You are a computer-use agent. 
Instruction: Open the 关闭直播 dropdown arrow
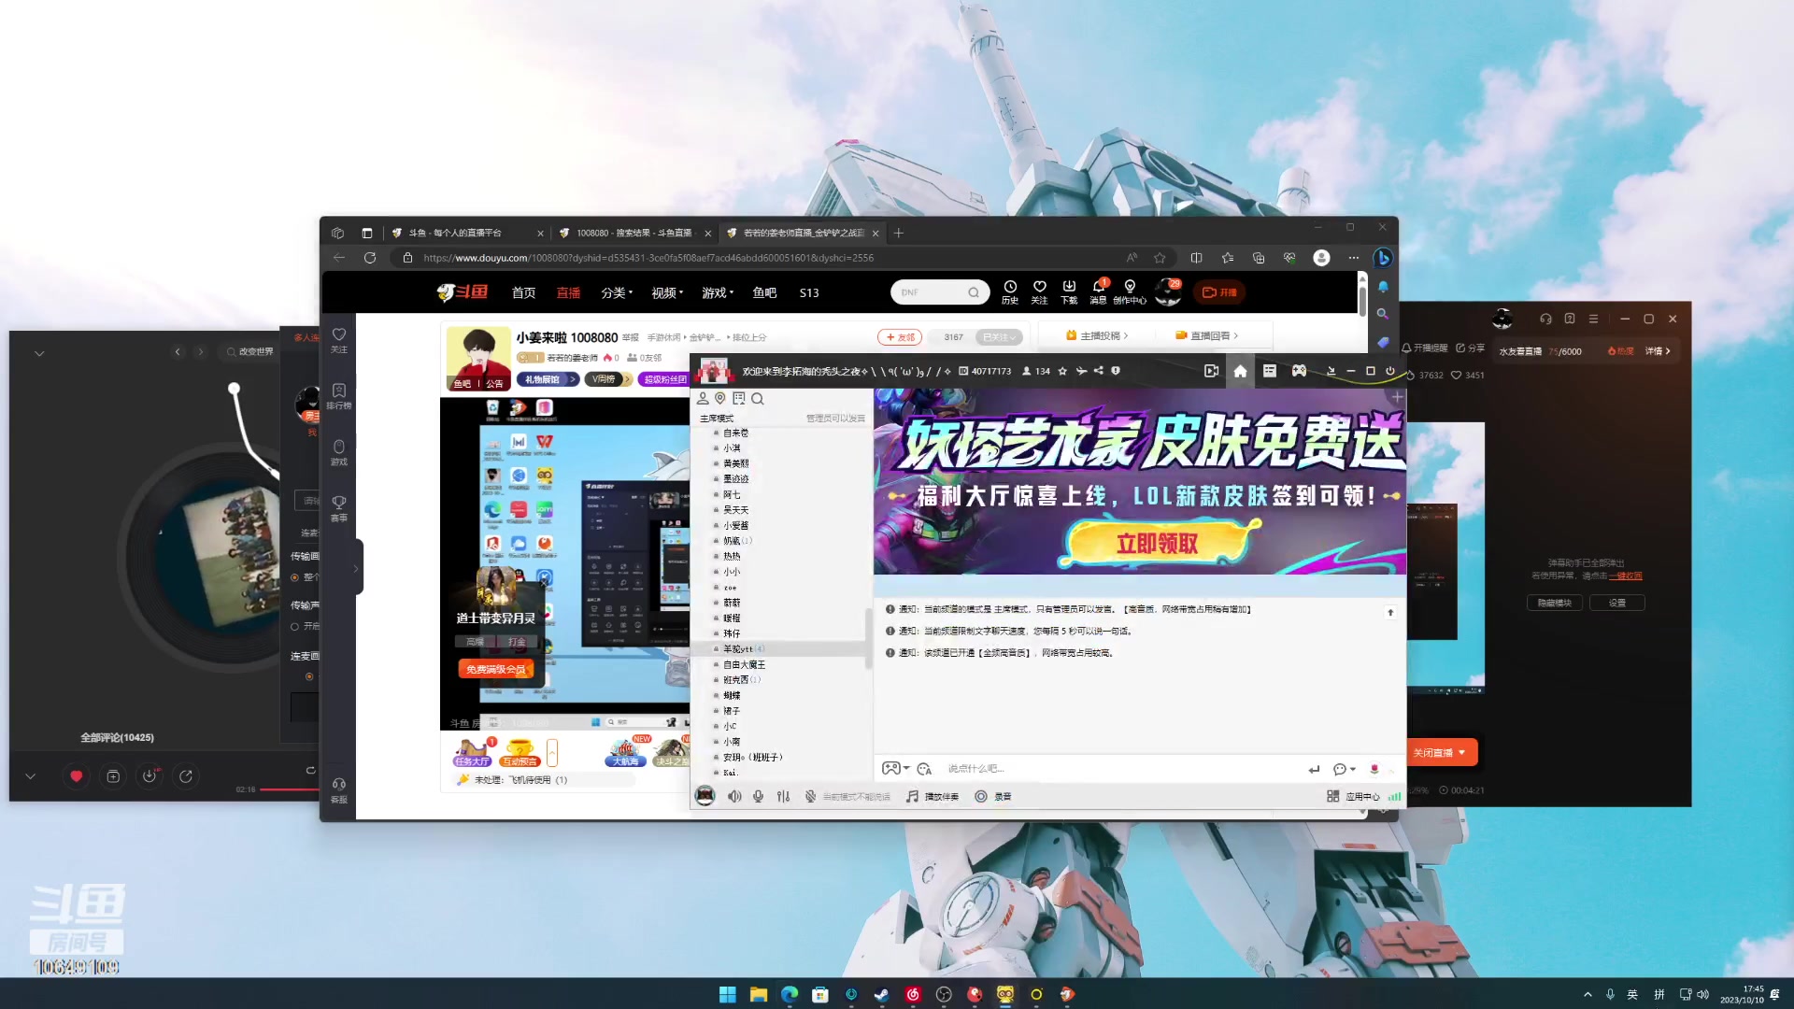[x=1462, y=752]
